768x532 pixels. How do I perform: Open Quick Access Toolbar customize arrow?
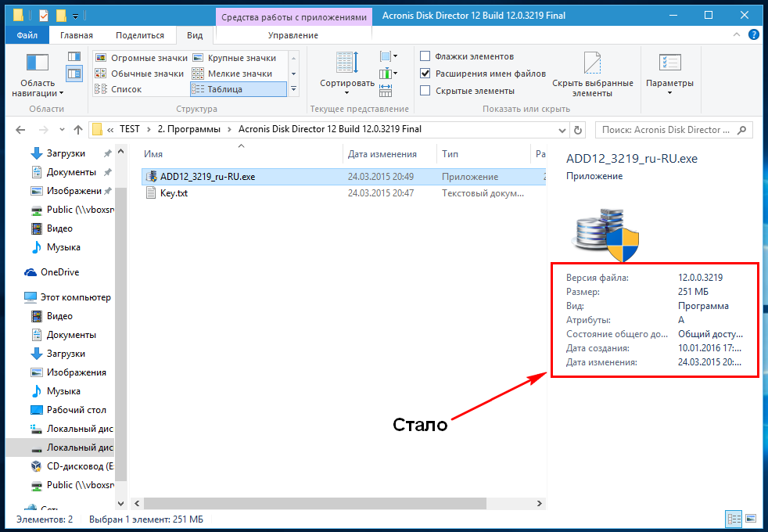point(75,16)
